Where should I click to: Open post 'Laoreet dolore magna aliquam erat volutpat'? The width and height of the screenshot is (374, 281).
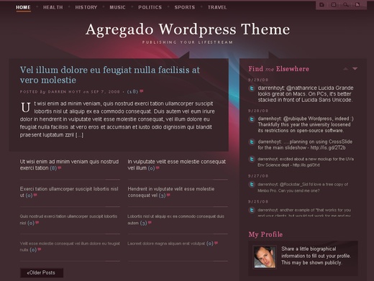pyautogui.click(x=166, y=244)
